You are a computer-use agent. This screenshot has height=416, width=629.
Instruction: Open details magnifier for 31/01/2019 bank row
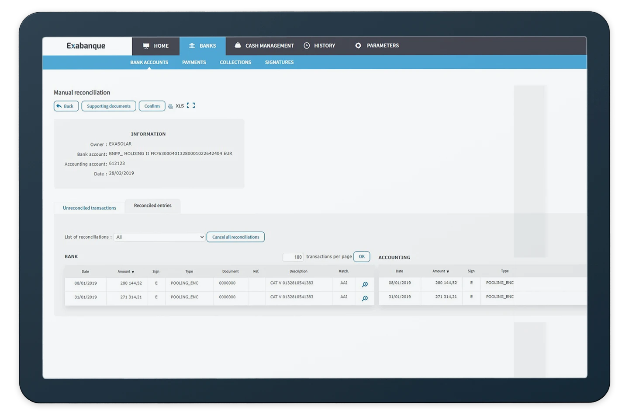[x=365, y=299]
